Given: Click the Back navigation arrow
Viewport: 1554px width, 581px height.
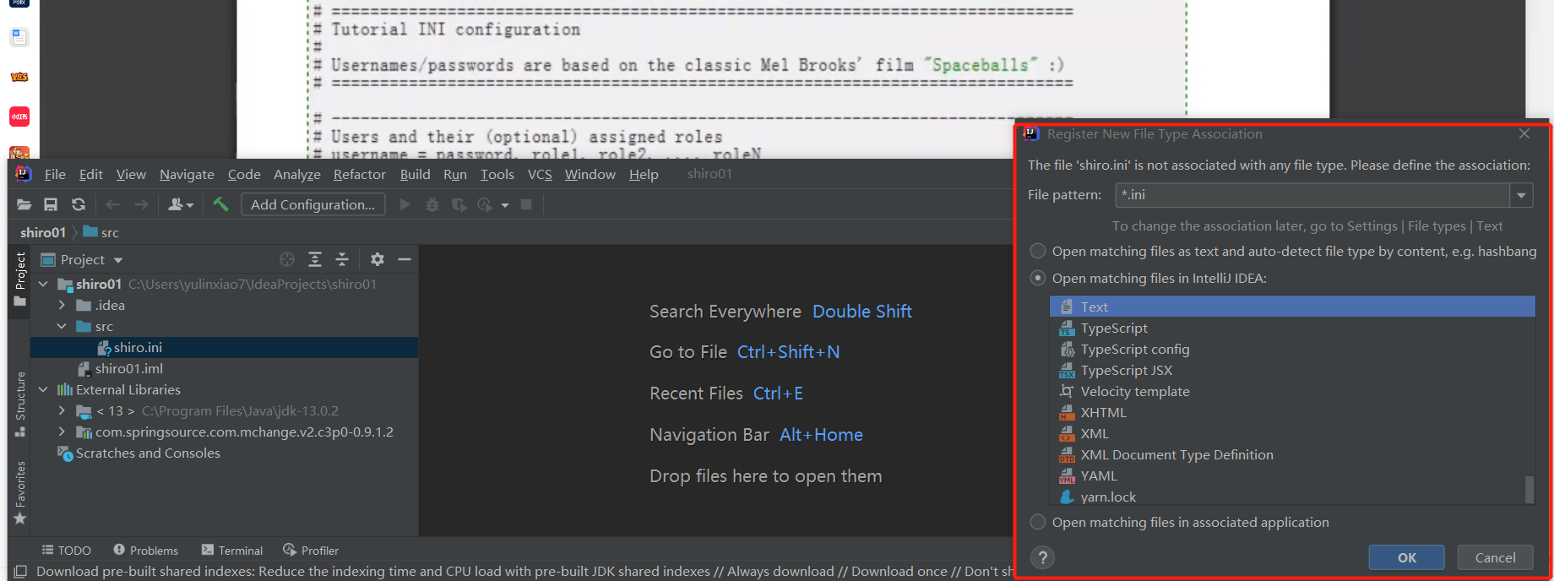Looking at the screenshot, I should (113, 204).
